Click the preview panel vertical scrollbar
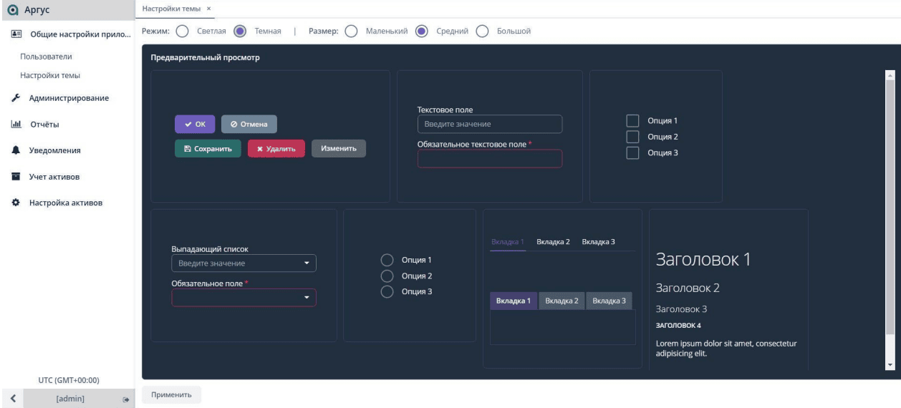Image resolution: width=901 pixels, height=408 pixels. pos(890,220)
